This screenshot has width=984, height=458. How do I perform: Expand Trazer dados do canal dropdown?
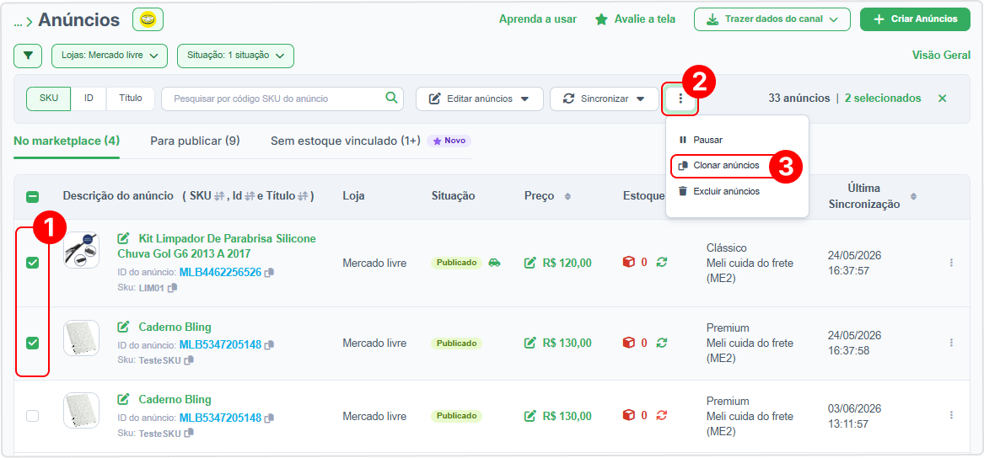[x=772, y=19]
